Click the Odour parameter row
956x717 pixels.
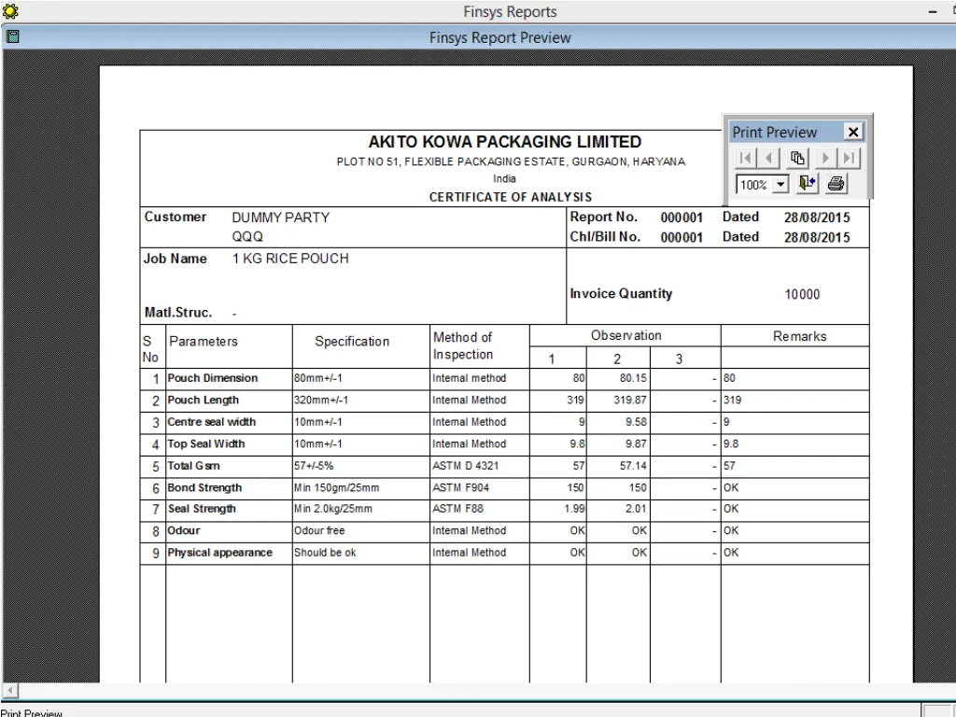pos(184,530)
